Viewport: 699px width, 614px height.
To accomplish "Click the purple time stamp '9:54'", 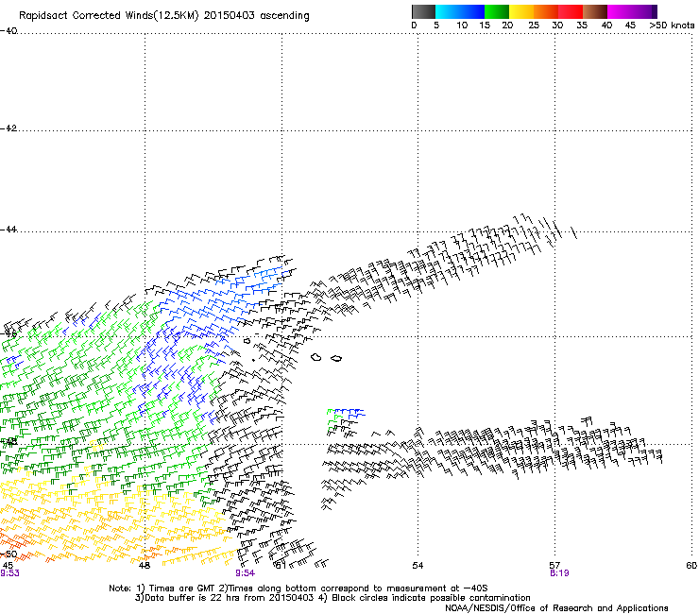I will coord(246,573).
